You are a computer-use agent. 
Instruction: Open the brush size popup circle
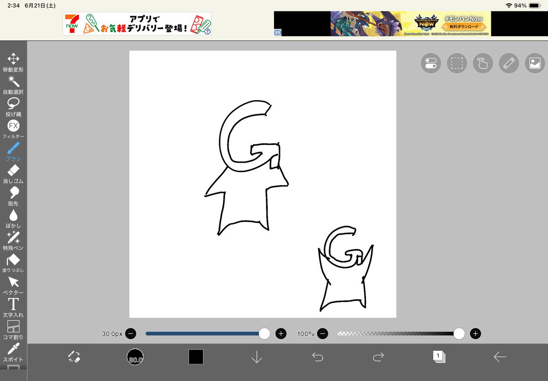click(136, 358)
